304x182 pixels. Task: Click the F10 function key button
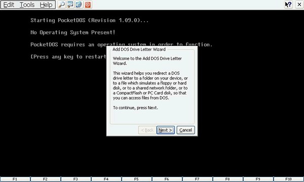289,179
